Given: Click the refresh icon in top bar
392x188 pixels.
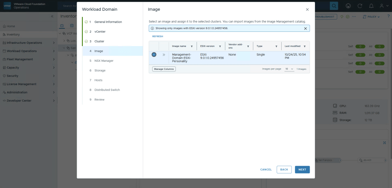Looking at the screenshot, I should click(x=359, y=6).
